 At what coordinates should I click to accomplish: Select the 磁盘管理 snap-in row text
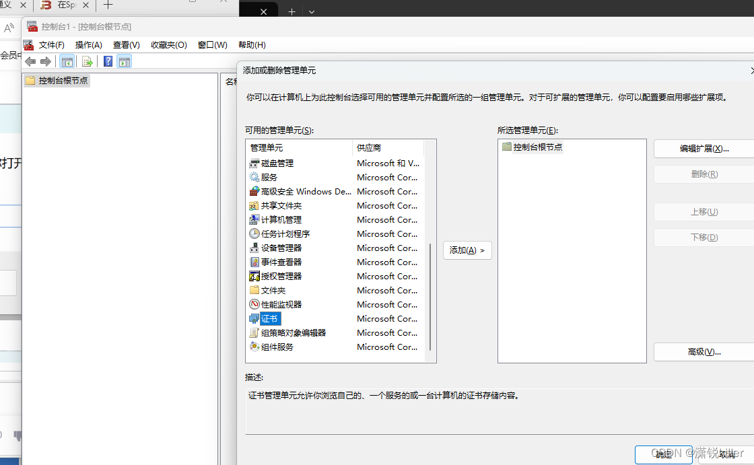point(277,164)
